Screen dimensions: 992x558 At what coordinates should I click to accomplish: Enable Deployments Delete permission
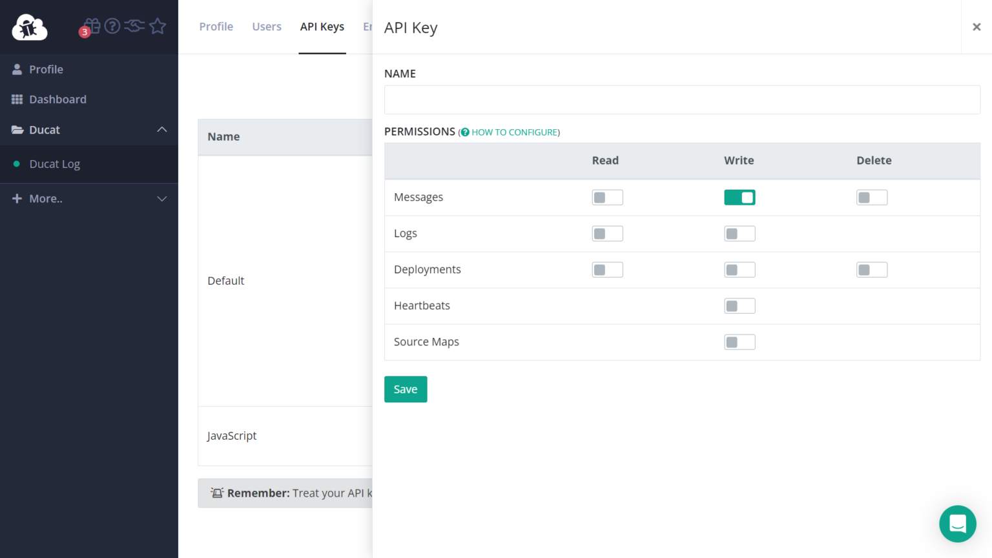tap(872, 270)
